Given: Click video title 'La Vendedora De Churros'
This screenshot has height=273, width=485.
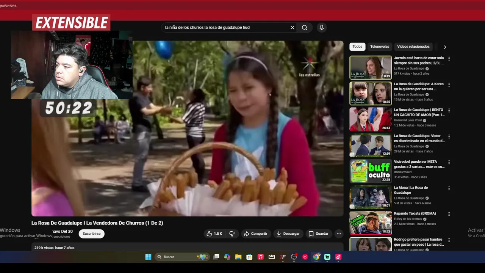Looking at the screenshot, I should [x=97, y=223].
